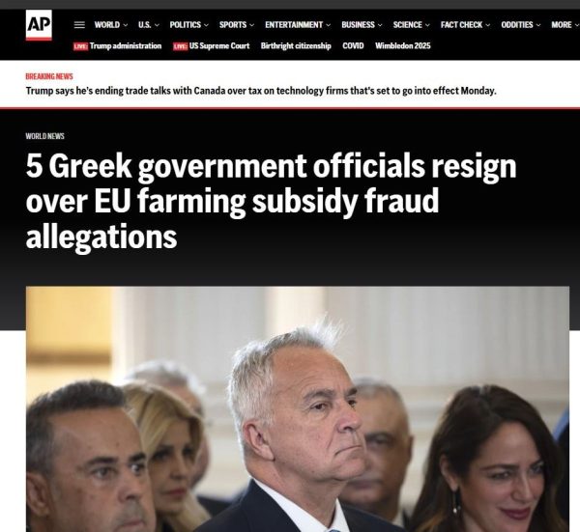Open the Fact Check menu
580x532 pixels.
coord(465,25)
